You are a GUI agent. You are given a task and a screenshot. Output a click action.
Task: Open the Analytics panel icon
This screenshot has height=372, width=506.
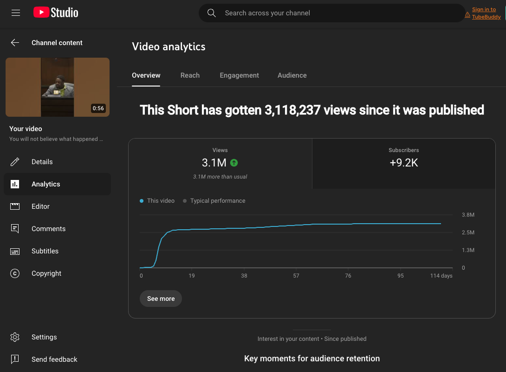coord(15,184)
